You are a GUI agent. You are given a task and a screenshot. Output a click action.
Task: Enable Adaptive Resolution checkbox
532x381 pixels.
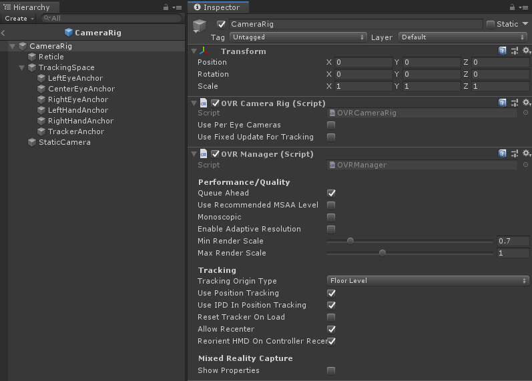[x=331, y=230]
